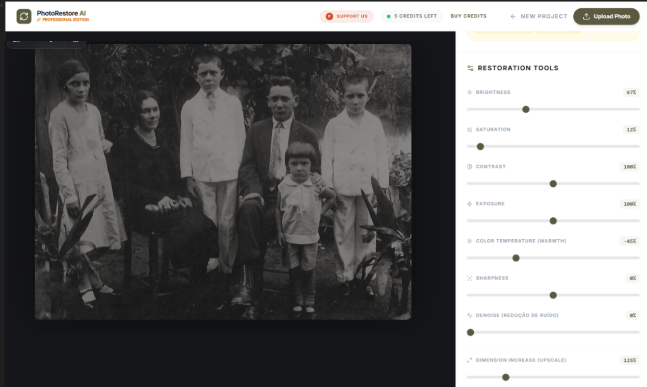Click the back arrow next to New Project
This screenshot has width=647, height=387.
pyautogui.click(x=512, y=16)
